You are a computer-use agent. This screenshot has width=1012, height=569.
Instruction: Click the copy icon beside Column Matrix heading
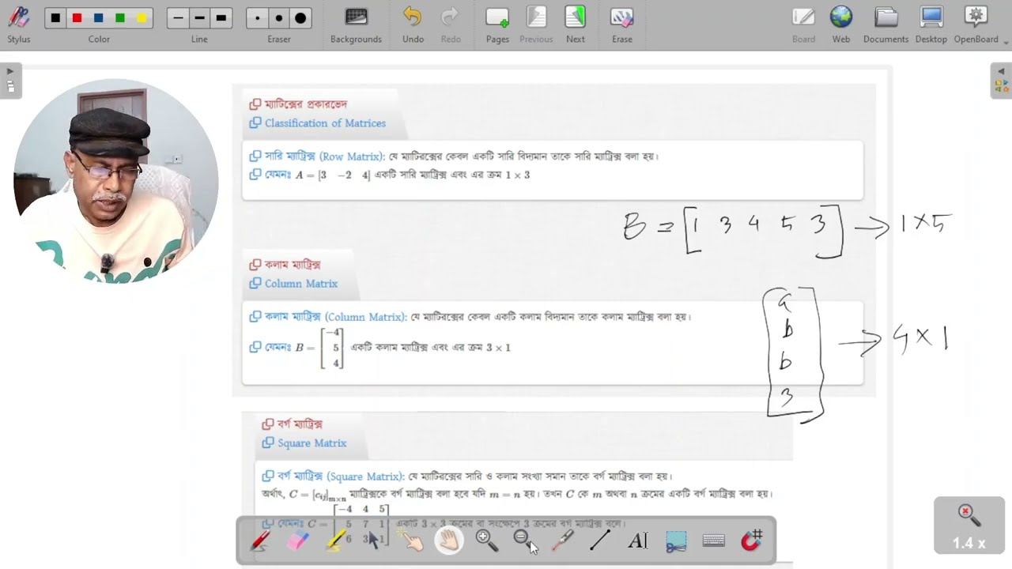(x=255, y=284)
